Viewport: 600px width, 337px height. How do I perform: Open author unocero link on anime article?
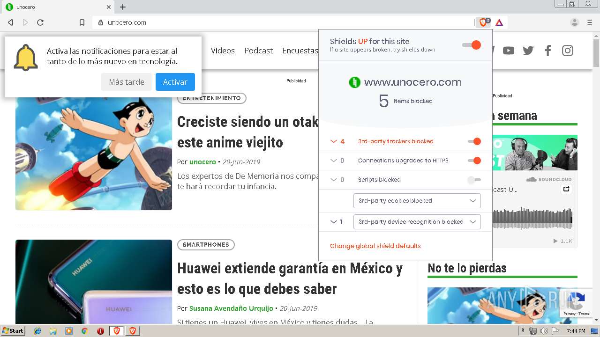202,162
